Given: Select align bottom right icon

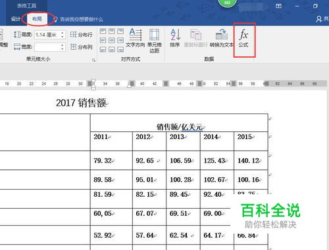Looking at the screenshot, I should [120, 49].
